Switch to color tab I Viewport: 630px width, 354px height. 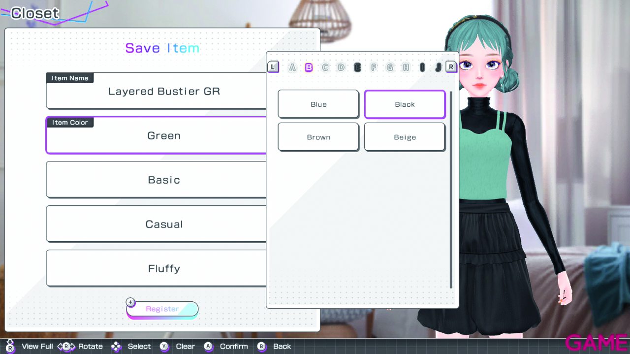tap(422, 67)
